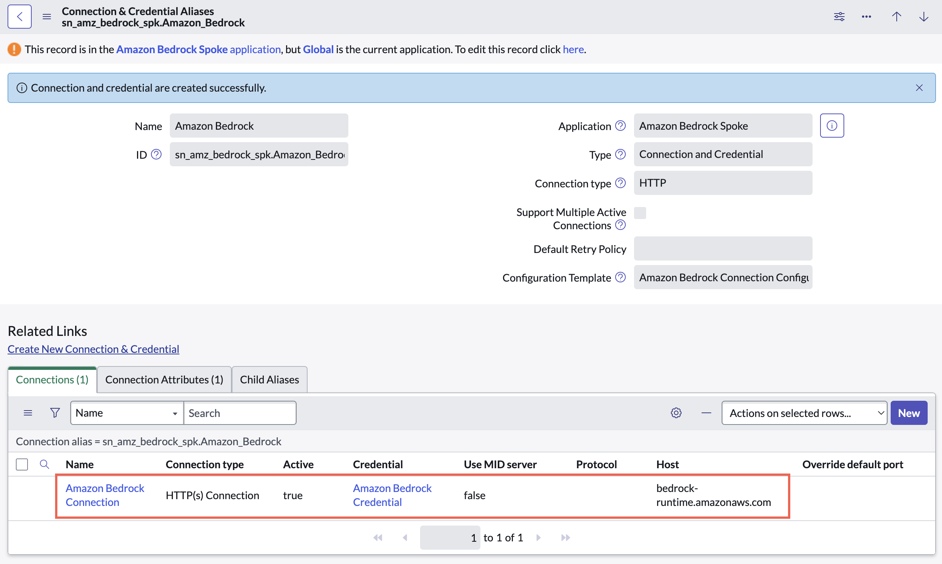The image size is (942, 564).
Task: Go to first page of list
Action: pos(377,537)
